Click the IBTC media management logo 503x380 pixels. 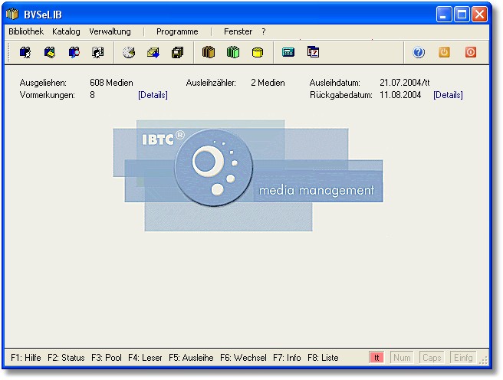coord(248,175)
